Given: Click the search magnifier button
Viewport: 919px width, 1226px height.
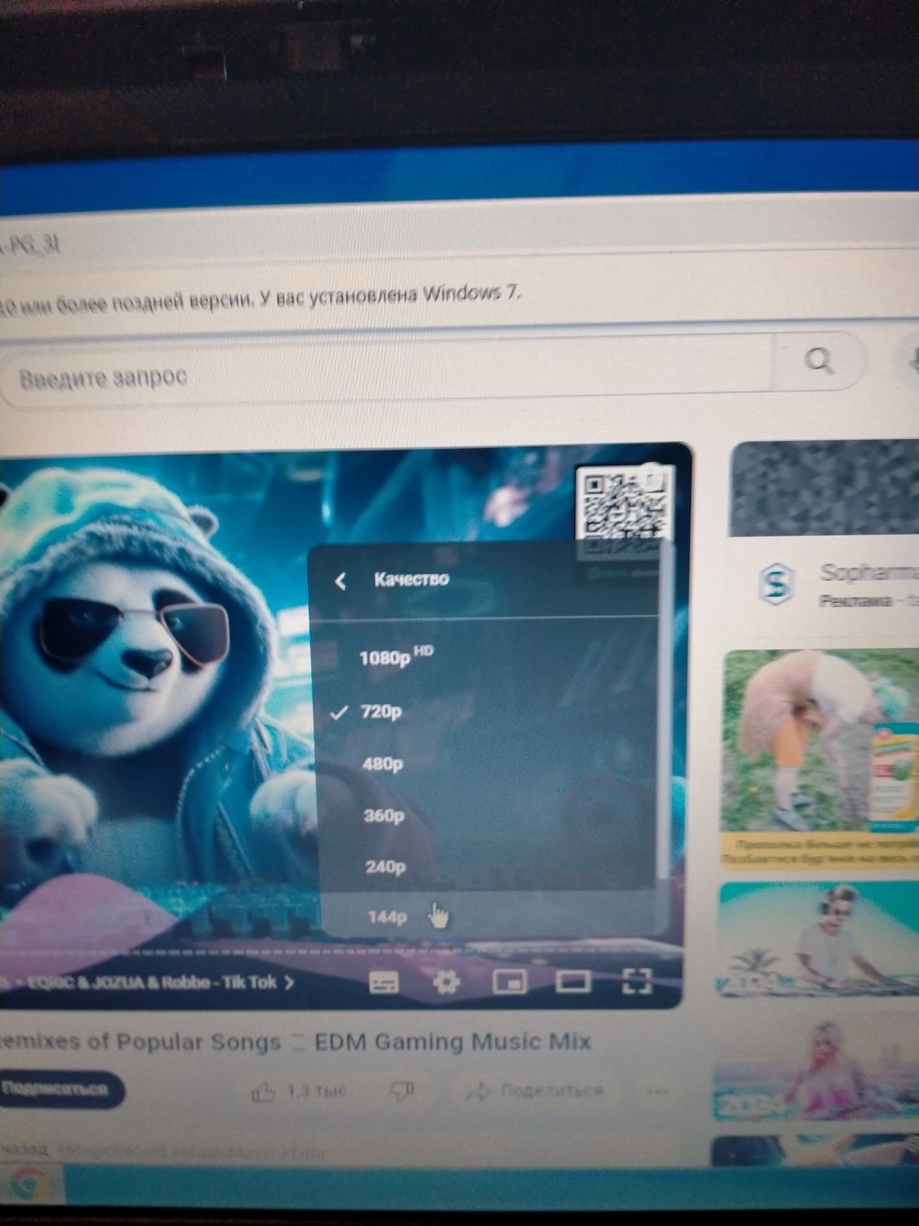Looking at the screenshot, I should [819, 360].
